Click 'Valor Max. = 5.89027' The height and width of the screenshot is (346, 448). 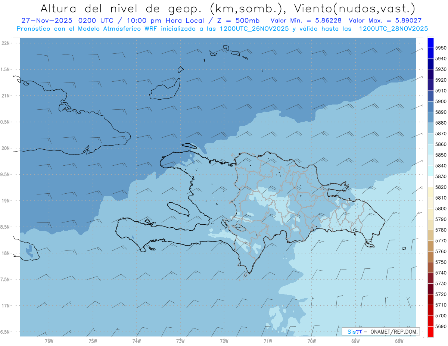pos(385,21)
